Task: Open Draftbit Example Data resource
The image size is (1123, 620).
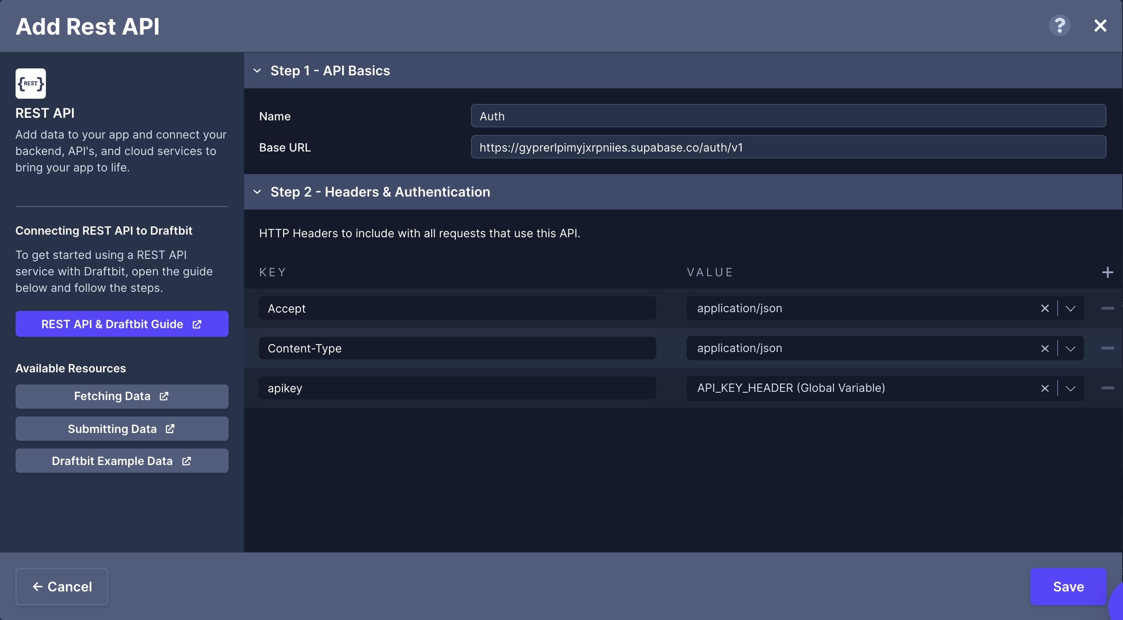Action: [x=122, y=461]
